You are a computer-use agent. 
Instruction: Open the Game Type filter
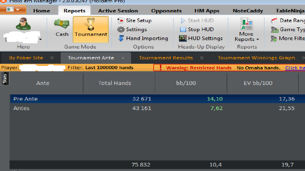(288, 29)
